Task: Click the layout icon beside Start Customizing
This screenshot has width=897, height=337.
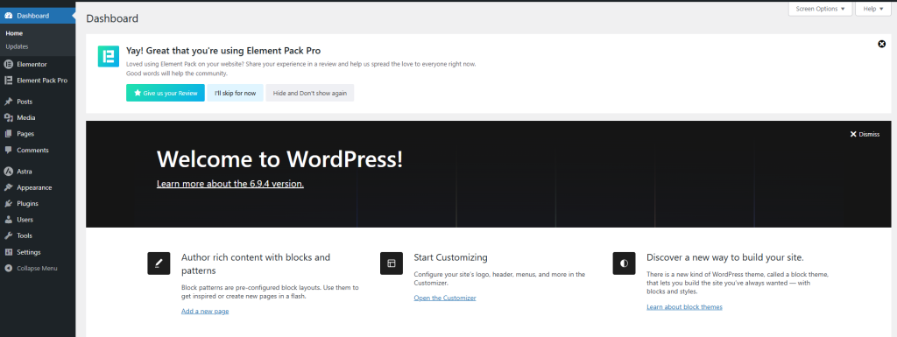Action: click(x=392, y=263)
